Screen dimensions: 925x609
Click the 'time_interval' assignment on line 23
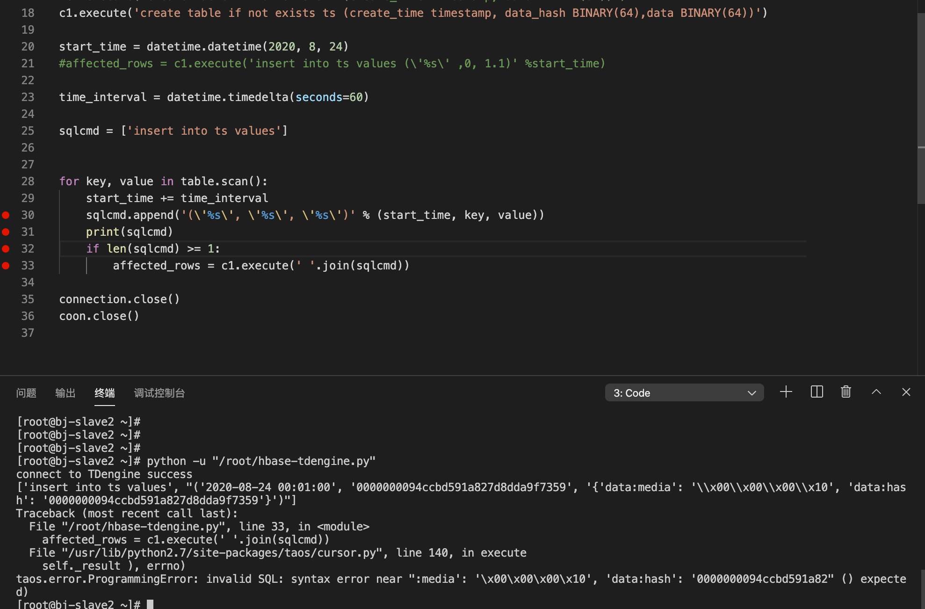(x=214, y=97)
